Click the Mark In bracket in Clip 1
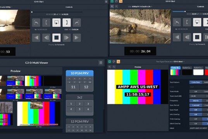Viewport: 208px width, 139px height. [46, 23]
